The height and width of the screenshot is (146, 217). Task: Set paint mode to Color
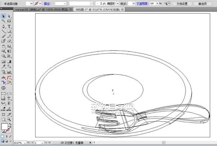coord(2,136)
